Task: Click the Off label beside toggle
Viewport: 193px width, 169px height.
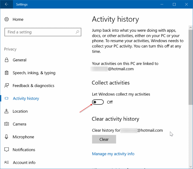Action: click(110, 102)
